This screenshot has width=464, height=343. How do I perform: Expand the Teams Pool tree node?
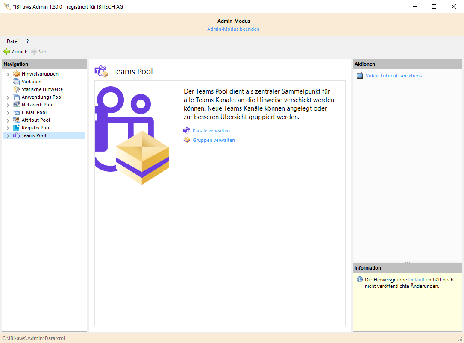tap(8, 136)
